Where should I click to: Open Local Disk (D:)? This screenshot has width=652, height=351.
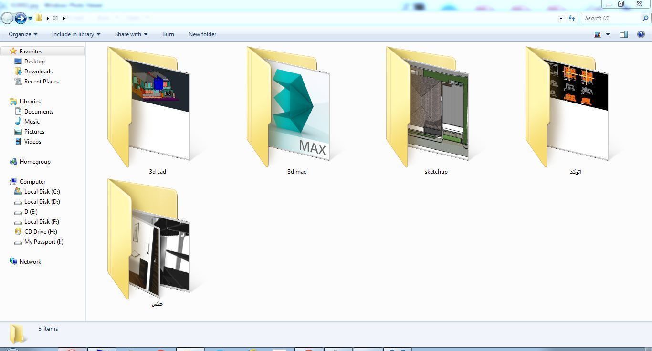(x=42, y=202)
